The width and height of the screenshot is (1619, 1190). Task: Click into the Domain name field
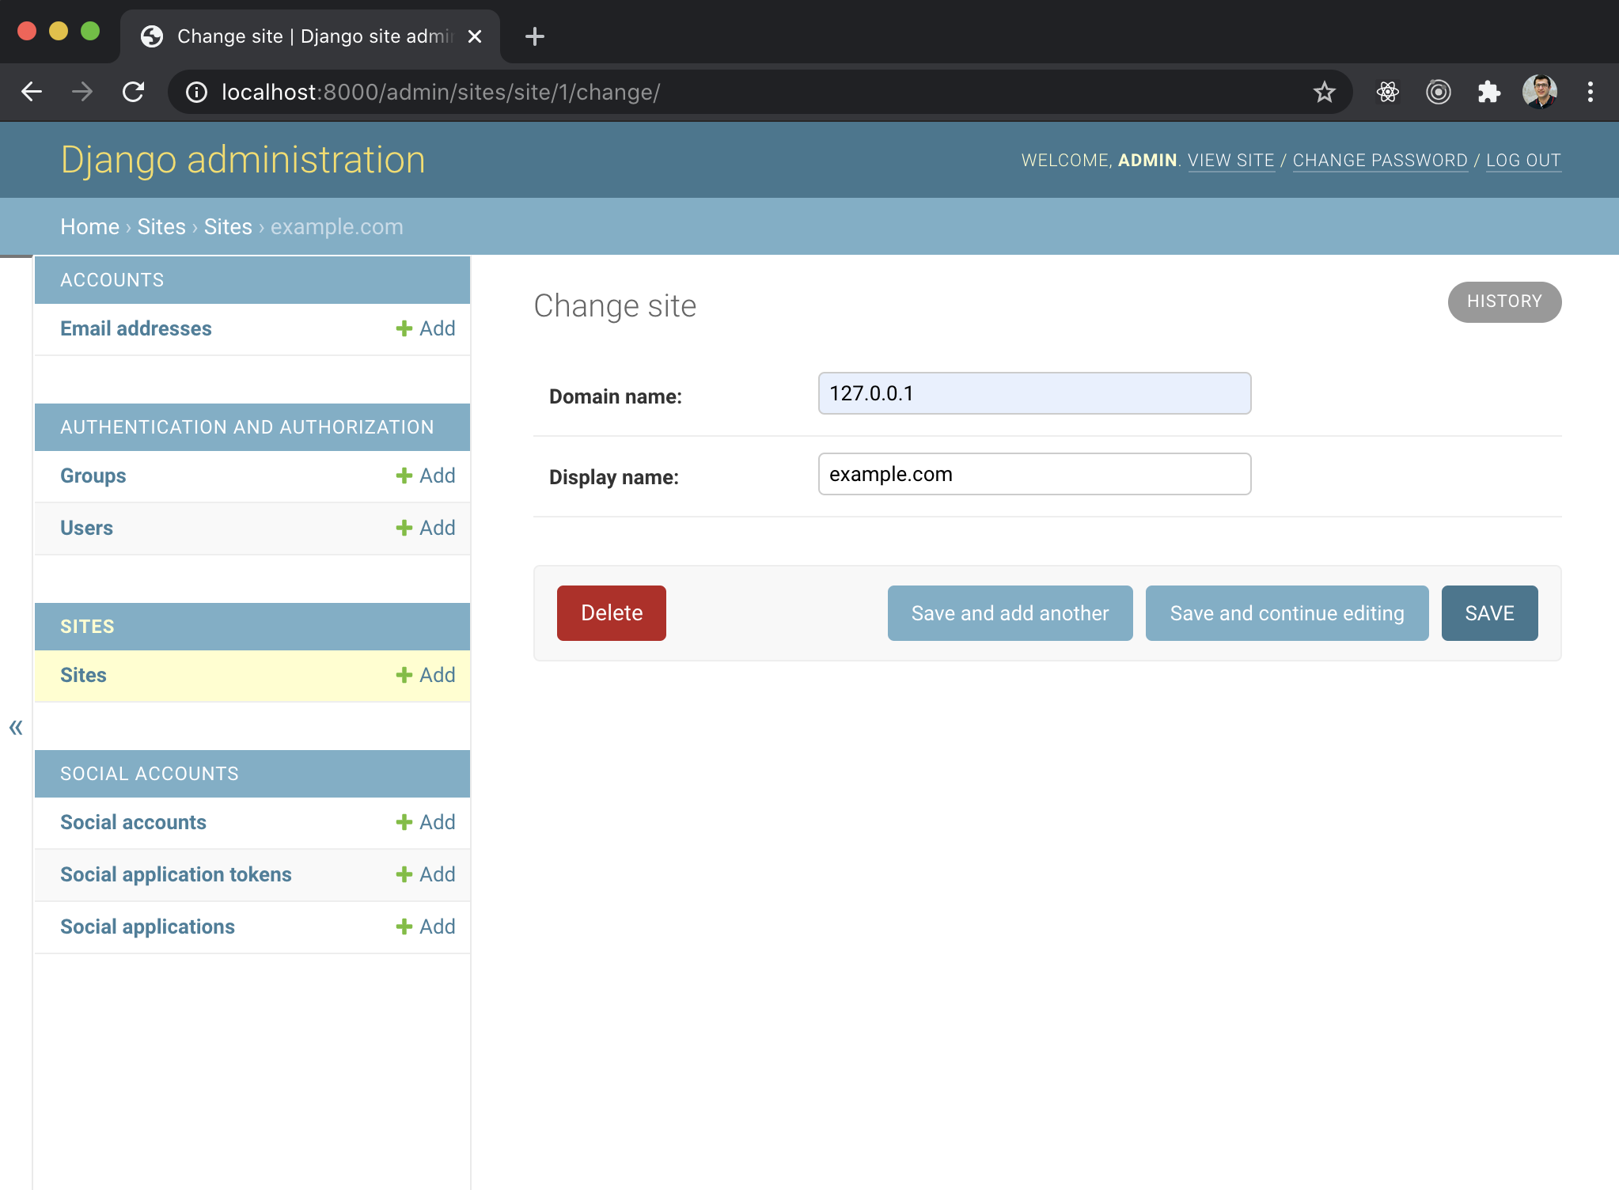(1034, 393)
